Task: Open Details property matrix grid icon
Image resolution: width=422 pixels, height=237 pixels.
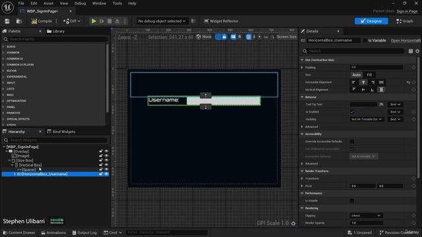Action: point(411,51)
